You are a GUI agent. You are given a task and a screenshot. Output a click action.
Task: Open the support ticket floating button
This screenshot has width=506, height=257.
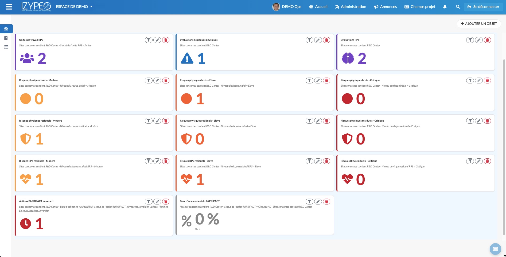tap(495, 249)
